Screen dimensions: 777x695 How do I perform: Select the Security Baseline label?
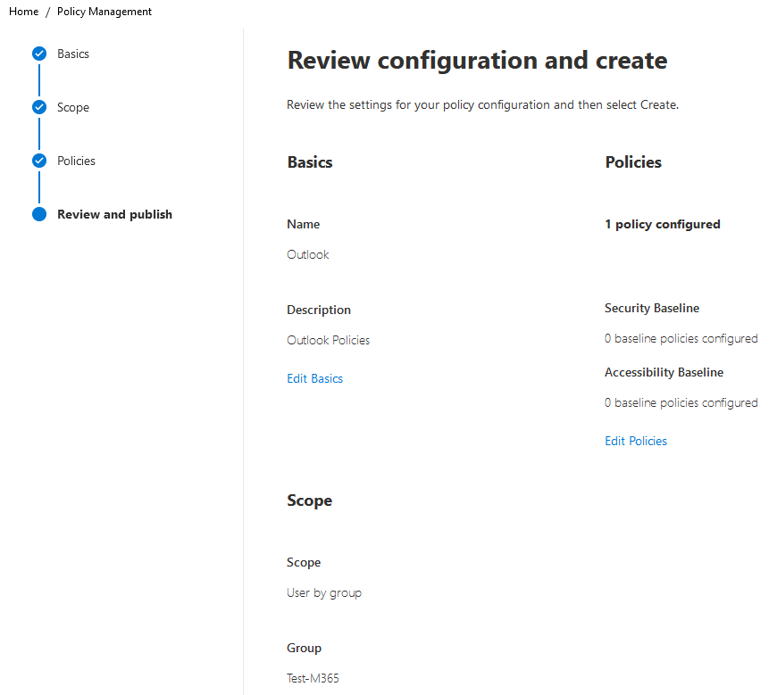click(652, 308)
